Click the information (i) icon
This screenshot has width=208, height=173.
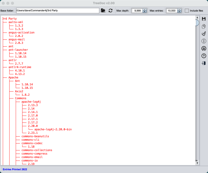tap(204, 41)
